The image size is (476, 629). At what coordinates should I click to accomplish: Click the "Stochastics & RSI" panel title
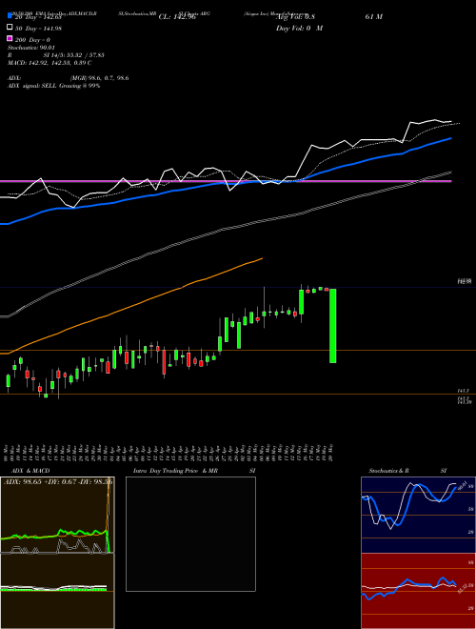pyautogui.click(x=407, y=471)
